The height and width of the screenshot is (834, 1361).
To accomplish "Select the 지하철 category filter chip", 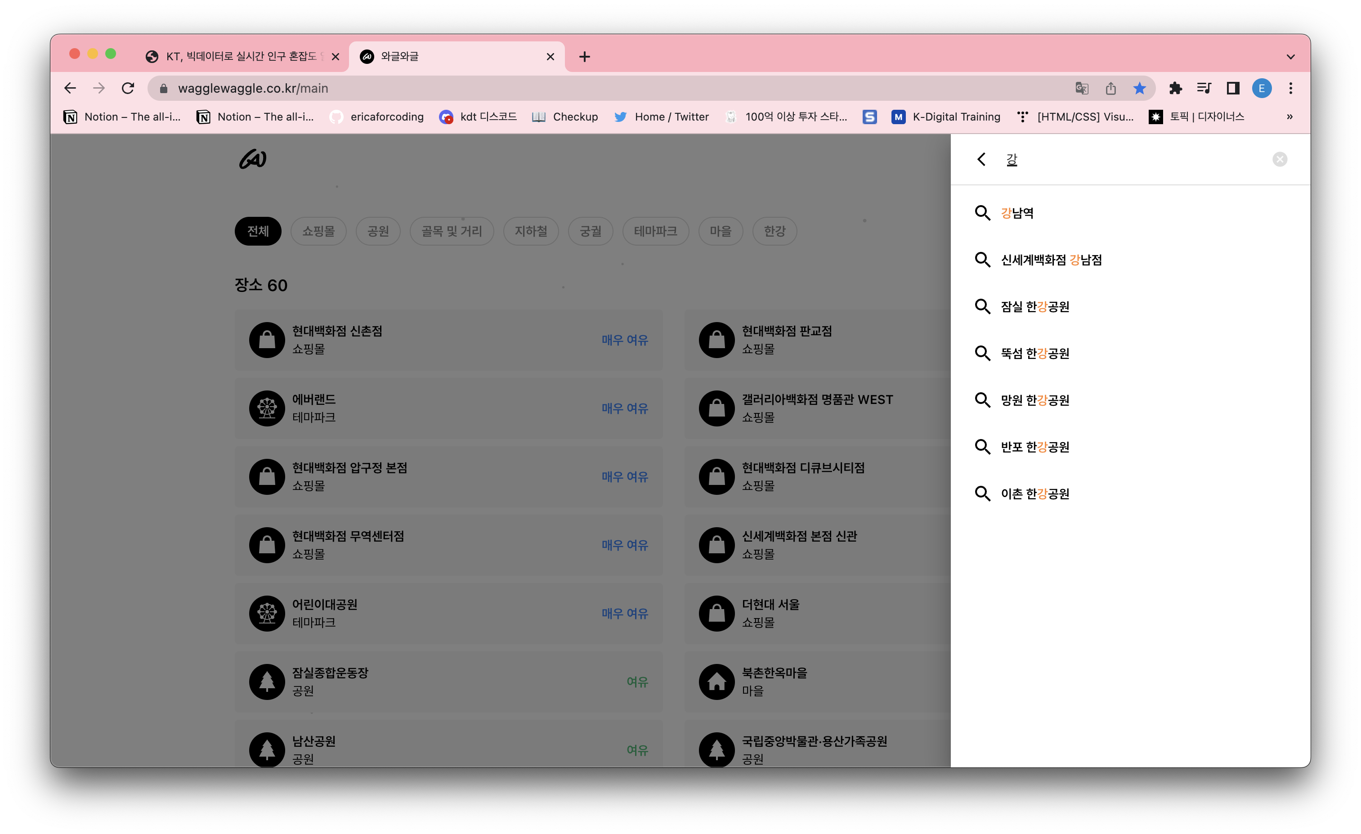I will [530, 231].
